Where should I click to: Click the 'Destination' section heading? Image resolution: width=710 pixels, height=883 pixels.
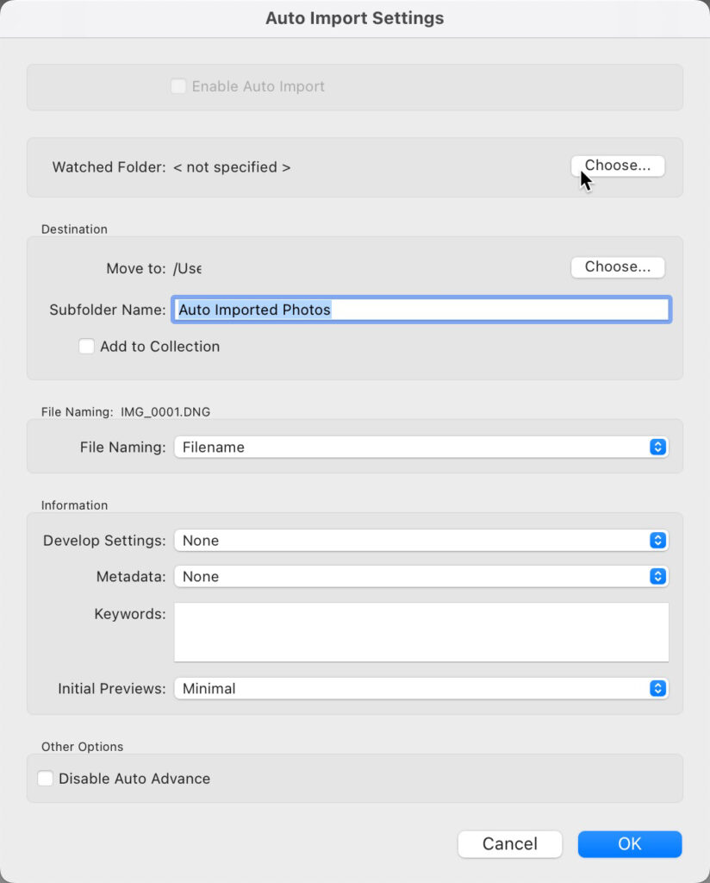tap(74, 229)
